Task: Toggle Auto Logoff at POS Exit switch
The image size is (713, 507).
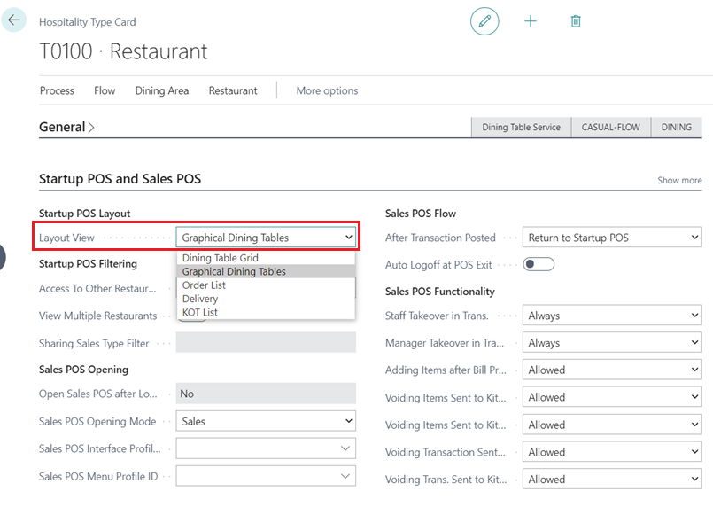Action: [539, 264]
